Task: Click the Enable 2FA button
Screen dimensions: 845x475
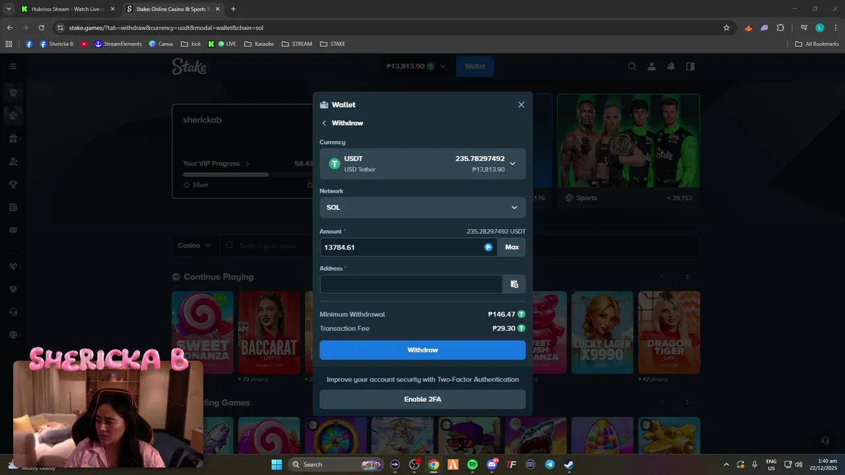Action: click(x=422, y=399)
